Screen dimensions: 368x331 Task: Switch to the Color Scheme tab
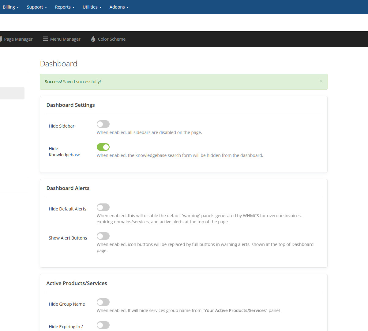[111, 39]
